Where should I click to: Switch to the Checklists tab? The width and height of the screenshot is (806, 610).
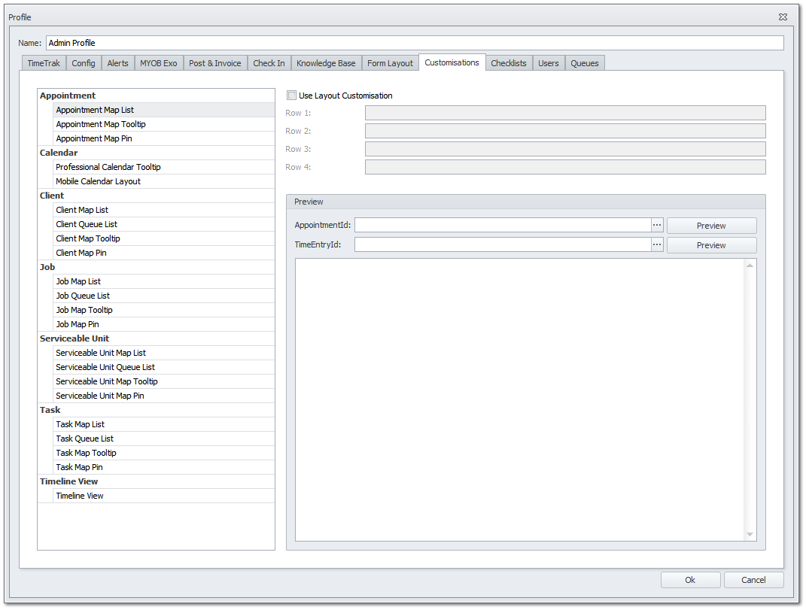tap(509, 62)
